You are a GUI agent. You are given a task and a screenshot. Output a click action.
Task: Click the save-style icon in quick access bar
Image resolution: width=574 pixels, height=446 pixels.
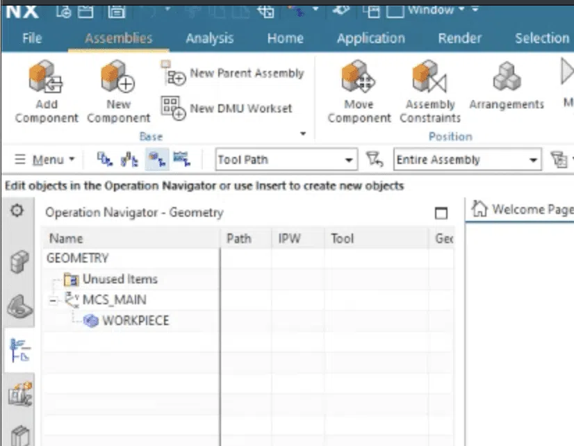pos(117,12)
